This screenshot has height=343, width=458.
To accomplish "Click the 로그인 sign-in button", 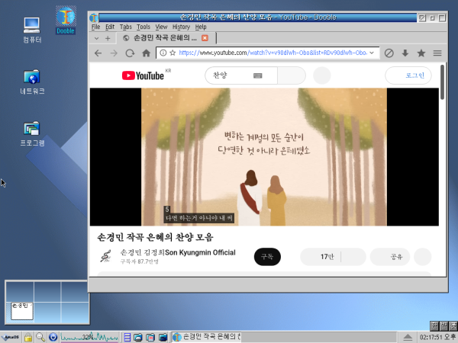I will pos(408,75).
